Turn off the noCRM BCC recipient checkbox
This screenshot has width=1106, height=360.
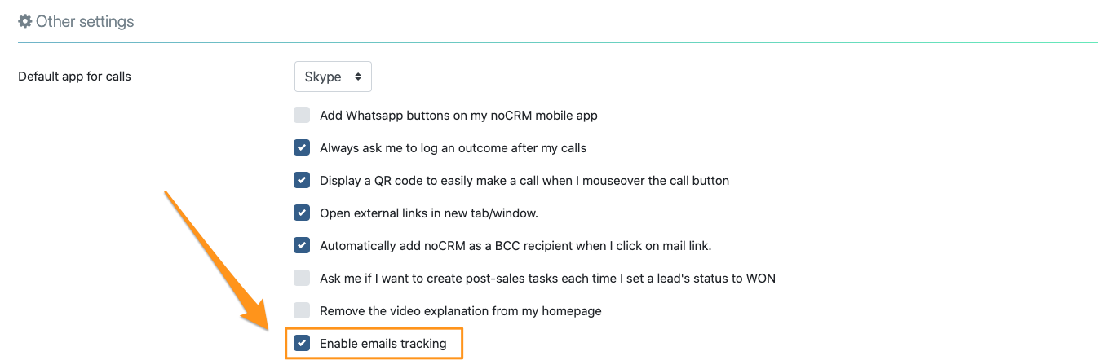tap(302, 245)
